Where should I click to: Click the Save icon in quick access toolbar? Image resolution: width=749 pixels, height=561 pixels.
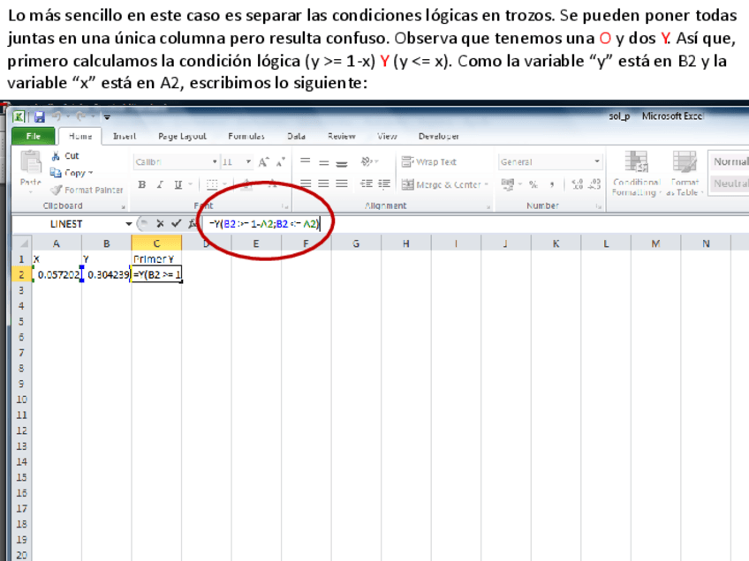click(x=39, y=116)
